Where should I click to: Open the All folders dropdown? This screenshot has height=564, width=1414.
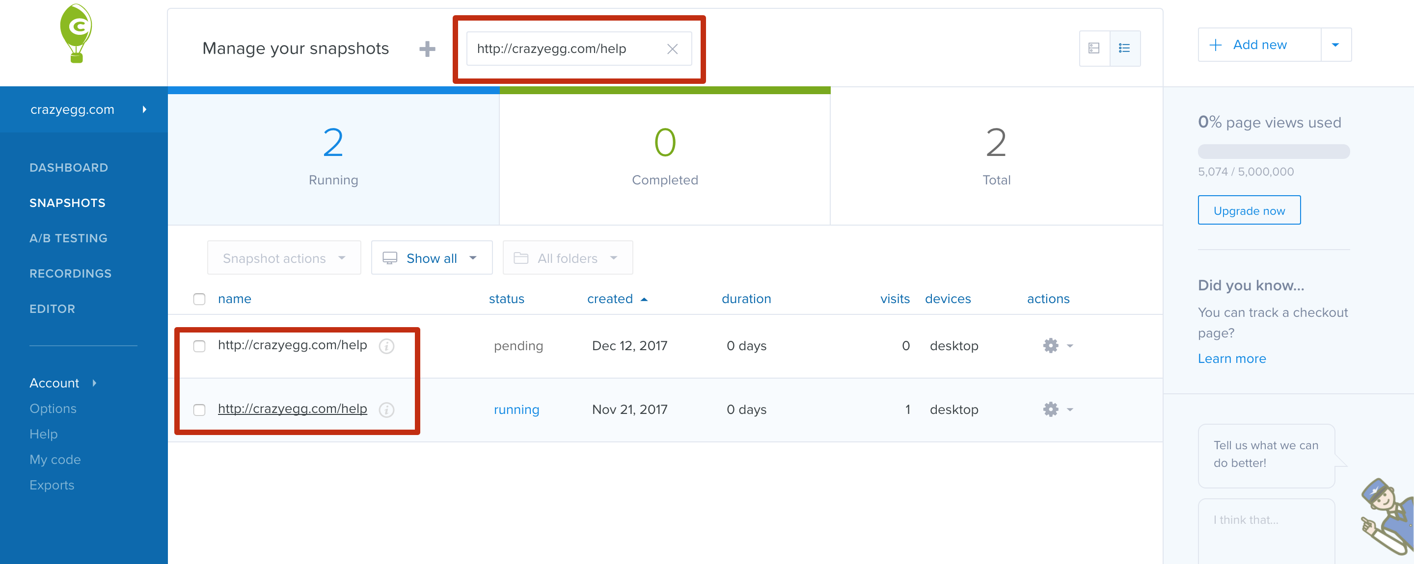click(568, 258)
